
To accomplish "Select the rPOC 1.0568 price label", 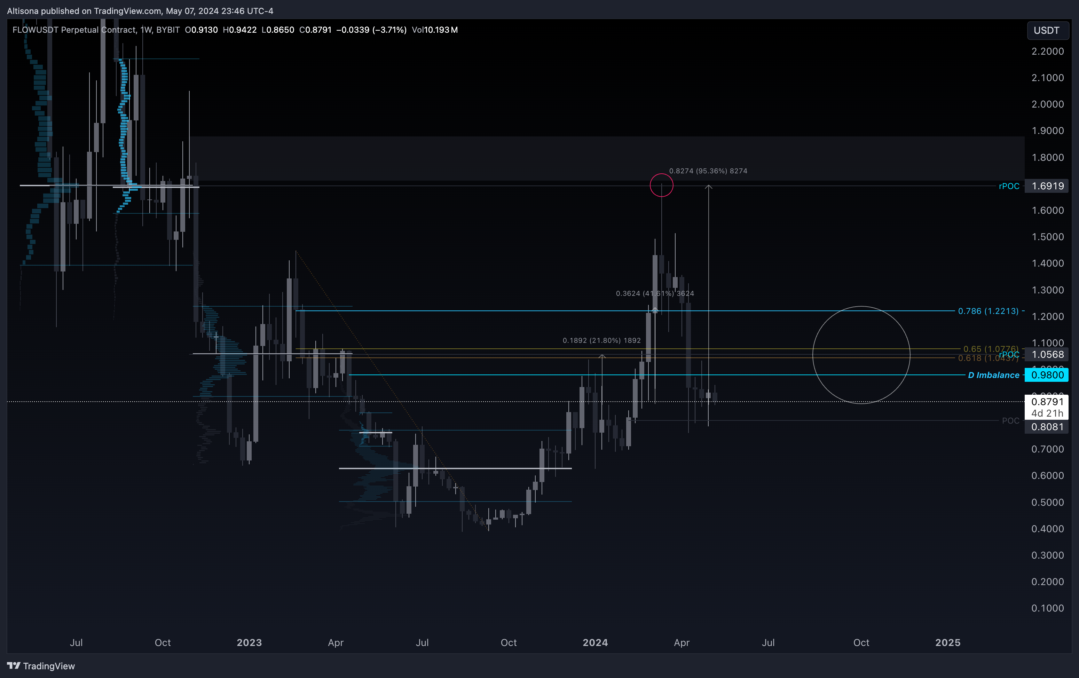I will pyautogui.click(x=1047, y=354).
